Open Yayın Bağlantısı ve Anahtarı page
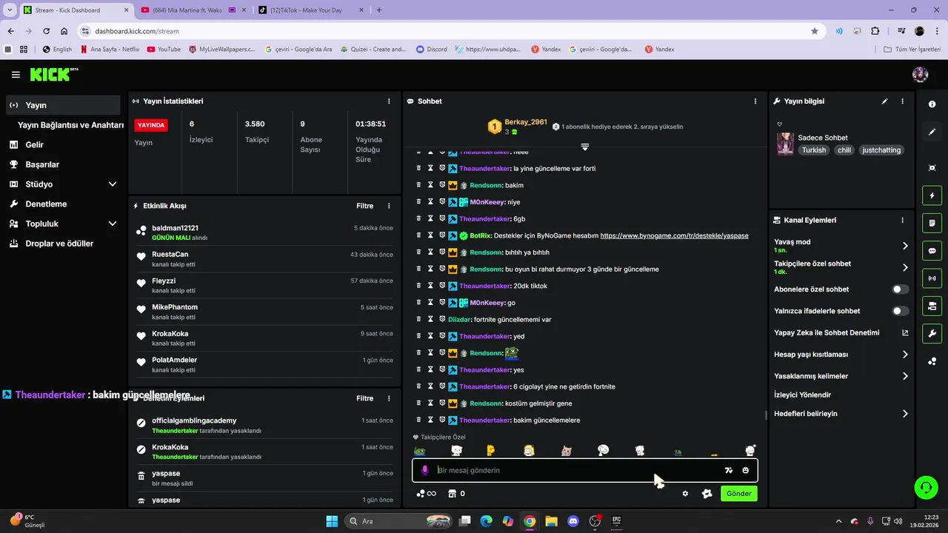The width and height of the screenshot is (948, 533). (x=70, y=125)
